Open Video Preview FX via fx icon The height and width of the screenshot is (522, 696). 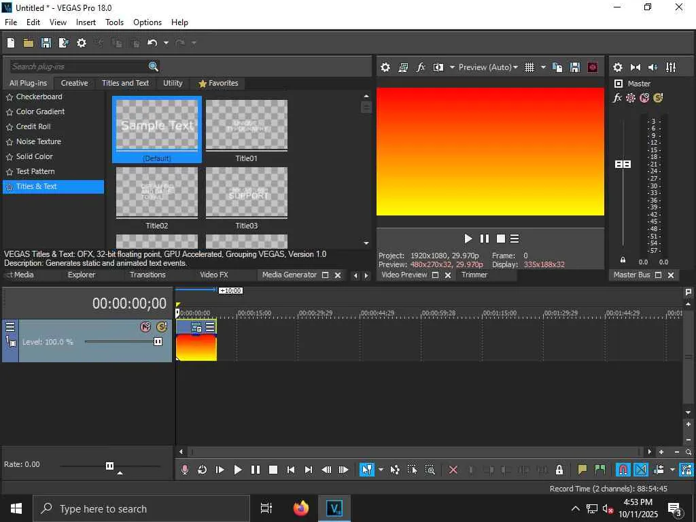421,67
